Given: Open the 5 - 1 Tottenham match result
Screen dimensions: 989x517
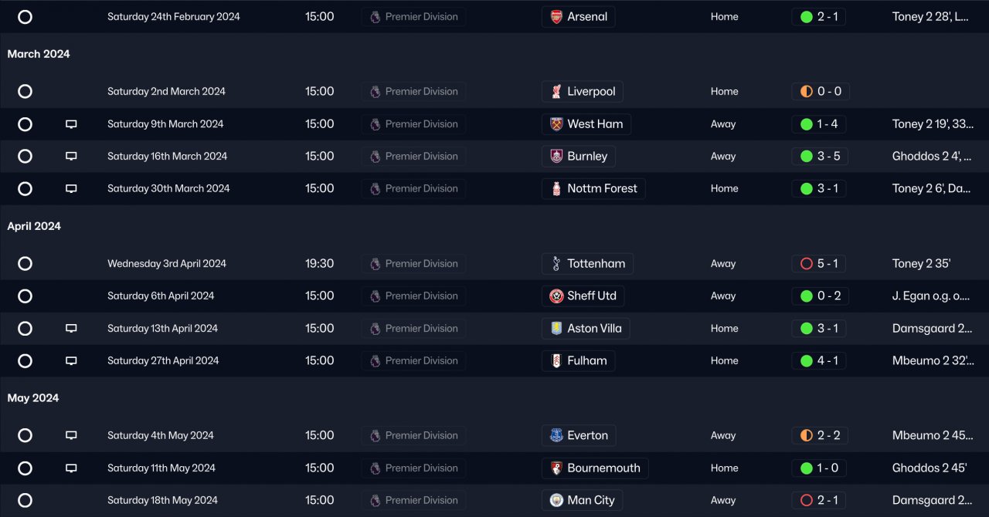Looking at the screenshot, I should point(820,264).
